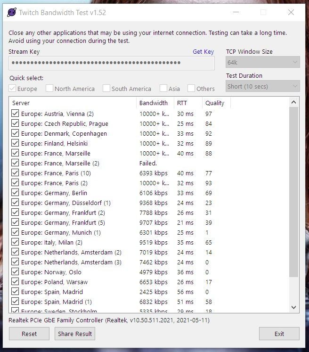Click the '9707 kbps' bandwidth value
This screenshot has width=309, height=352.
[x=154, y=222]
